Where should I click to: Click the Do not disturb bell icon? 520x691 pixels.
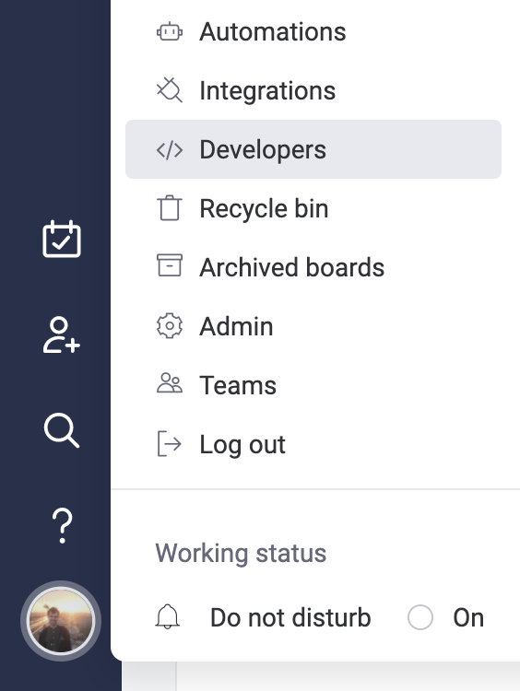168,616
